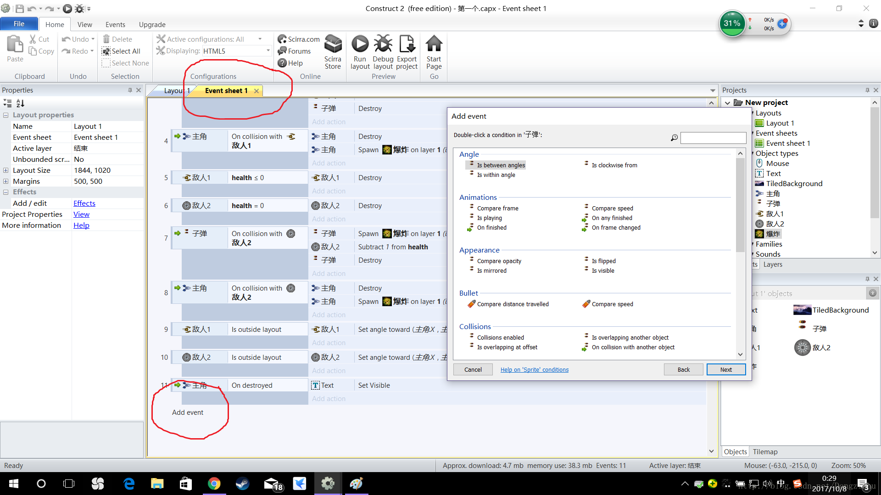
Task: Collapse Layout properties section
Action: point(6,115)
